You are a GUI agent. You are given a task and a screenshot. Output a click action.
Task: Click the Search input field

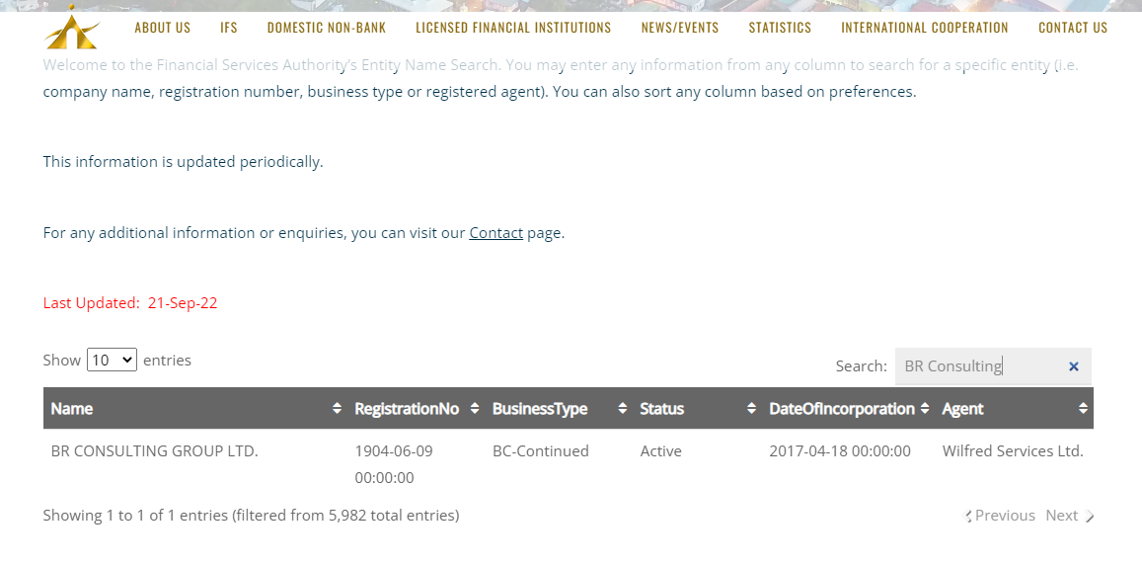pos(977,366)
